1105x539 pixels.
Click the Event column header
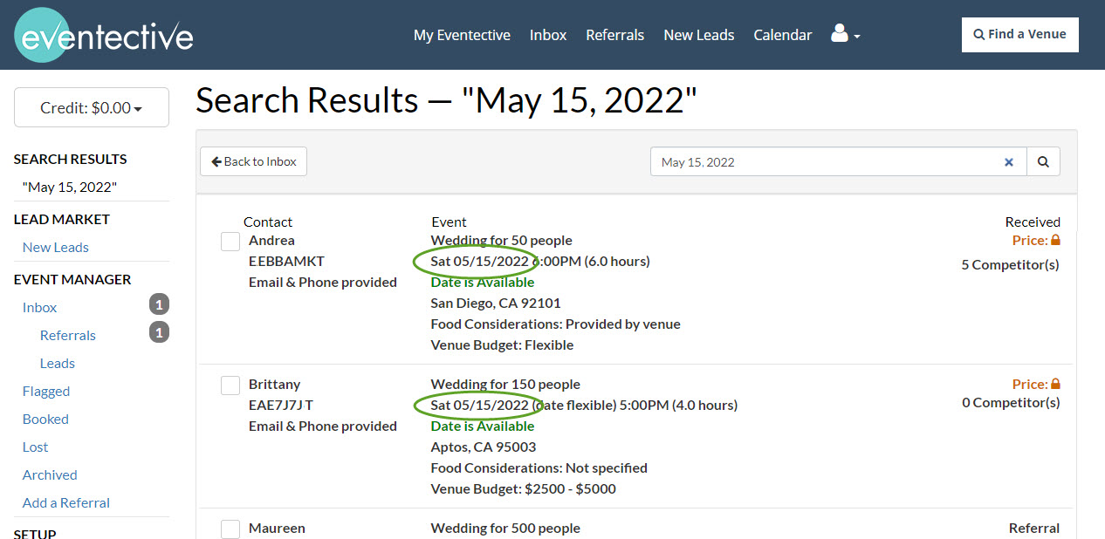point(449,222)
